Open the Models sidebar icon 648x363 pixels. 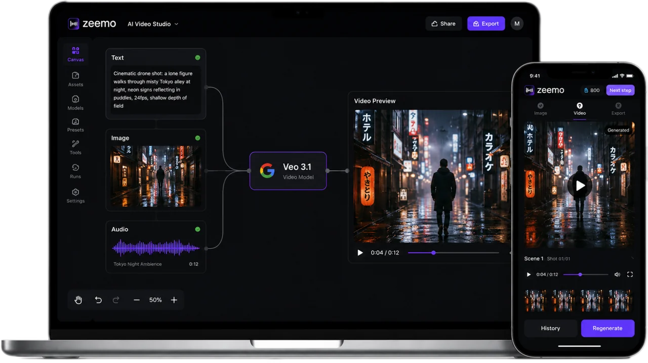point(75,99)
